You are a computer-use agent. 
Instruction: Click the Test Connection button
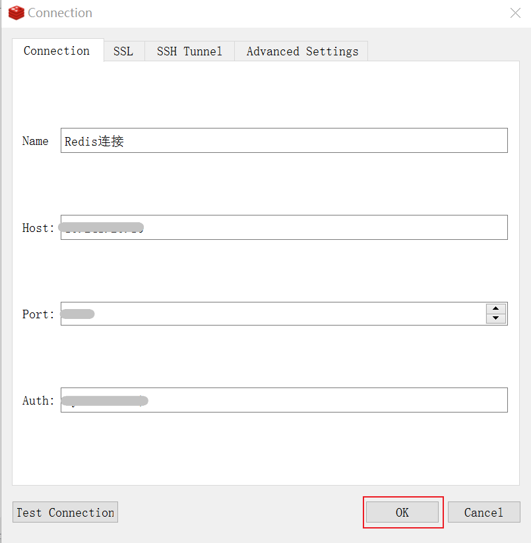65,512
